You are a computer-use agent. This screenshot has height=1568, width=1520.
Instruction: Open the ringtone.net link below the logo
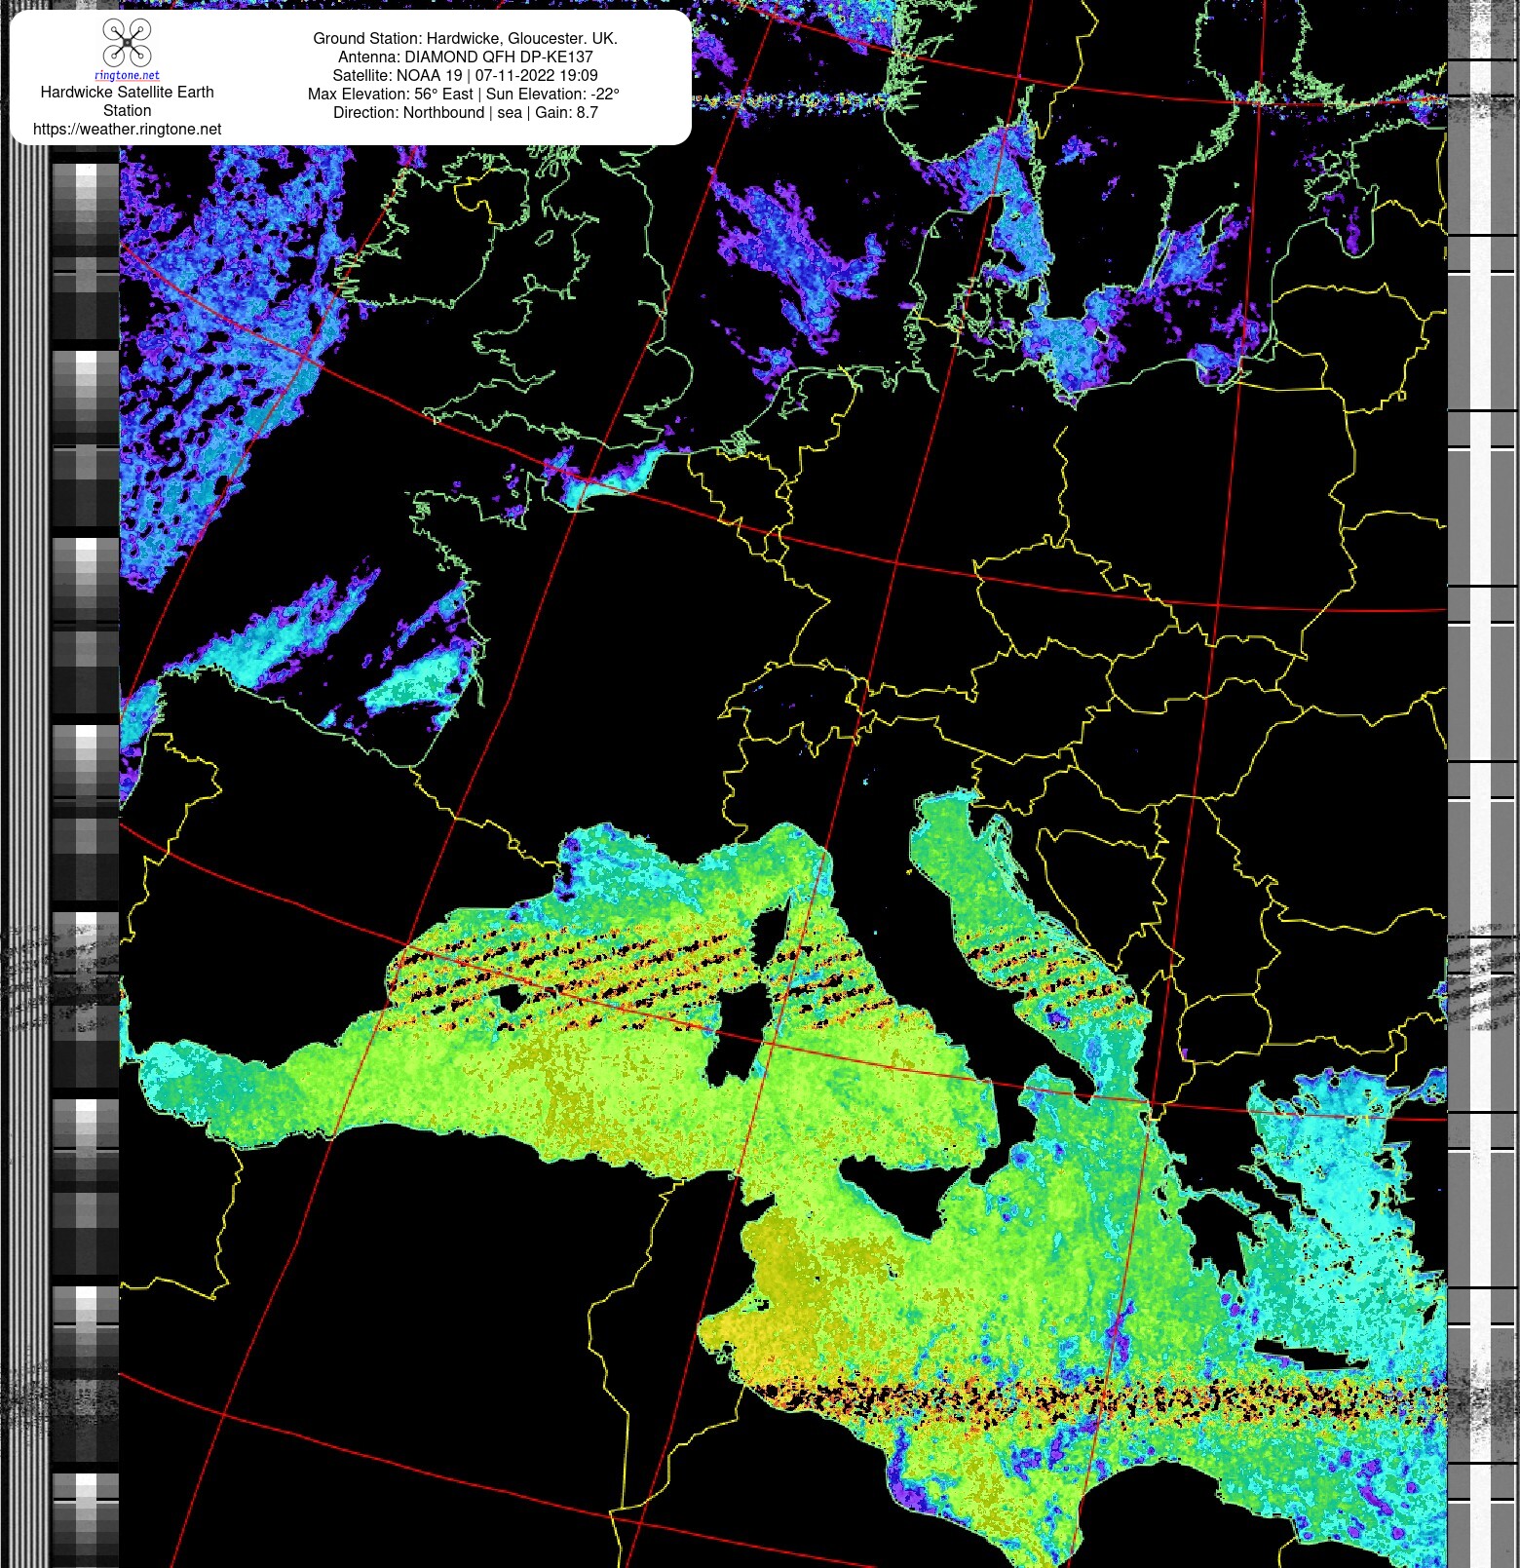[127, 75]
